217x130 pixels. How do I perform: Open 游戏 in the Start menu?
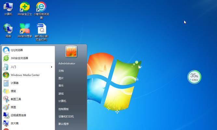[61, 94]
